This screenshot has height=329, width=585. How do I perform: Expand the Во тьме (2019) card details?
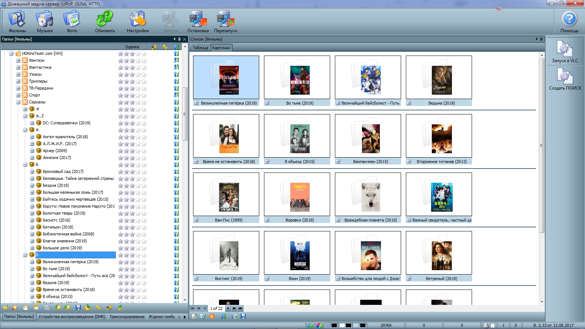pos(267,103)
